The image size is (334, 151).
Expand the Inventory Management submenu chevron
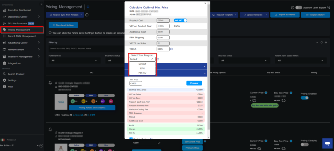(39, 57)
